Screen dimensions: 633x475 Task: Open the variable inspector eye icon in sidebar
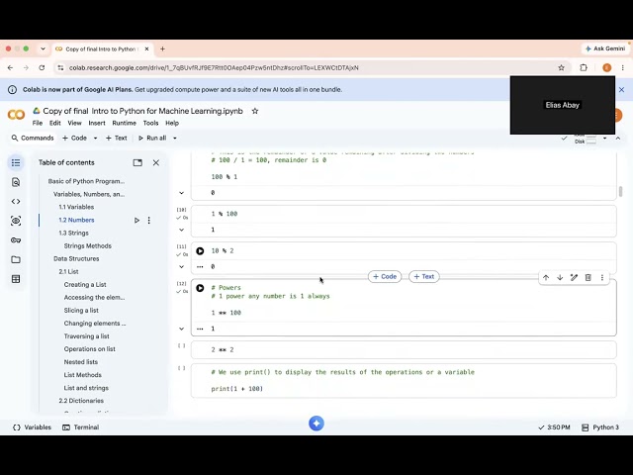(16, 221)
